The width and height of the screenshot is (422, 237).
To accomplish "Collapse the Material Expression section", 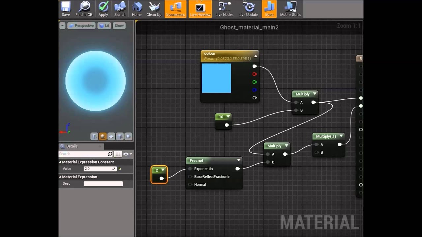I will [60, 177].
